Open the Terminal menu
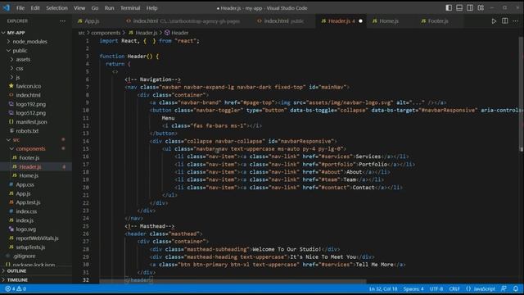Screen dimensions: 524x295 130,8
